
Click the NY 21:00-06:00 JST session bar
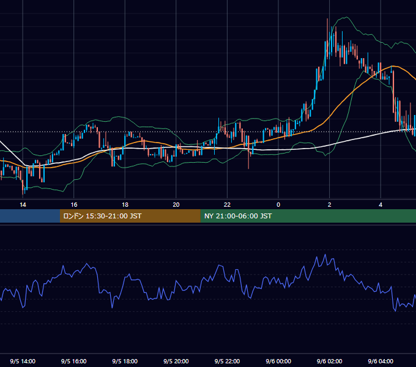tap(308, 216)
